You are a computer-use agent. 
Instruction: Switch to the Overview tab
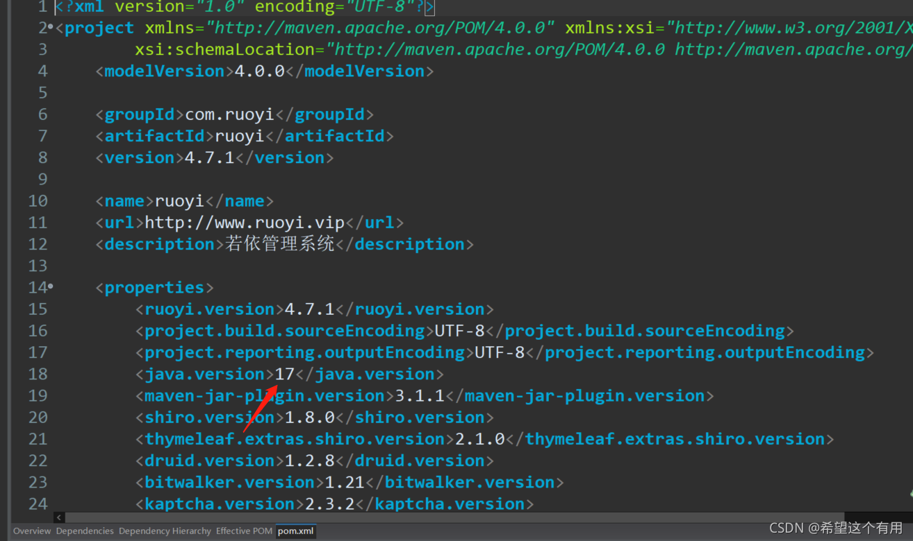tap(32, 531)
